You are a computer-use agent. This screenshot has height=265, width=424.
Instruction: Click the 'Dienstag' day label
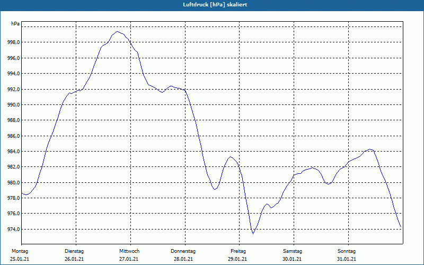point(74,251)
